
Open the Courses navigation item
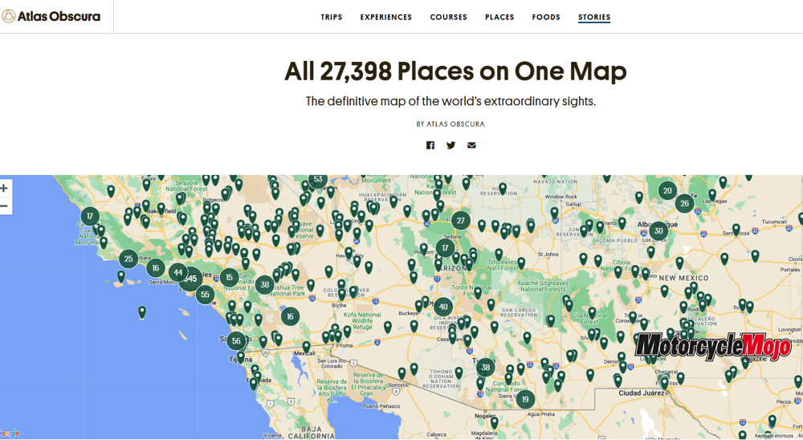point(448,17)
